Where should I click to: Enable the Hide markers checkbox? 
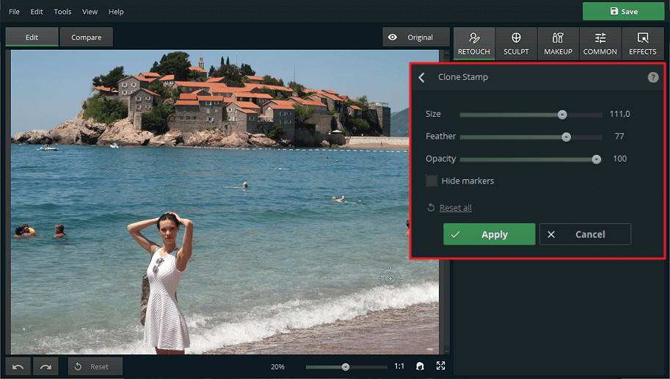432,181
